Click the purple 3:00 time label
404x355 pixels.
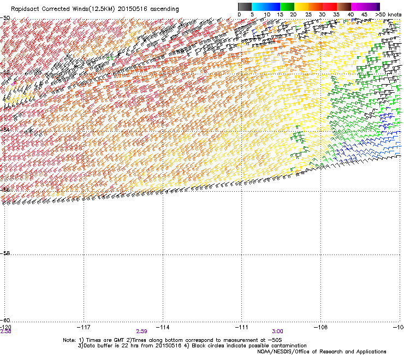pos(277,332)
